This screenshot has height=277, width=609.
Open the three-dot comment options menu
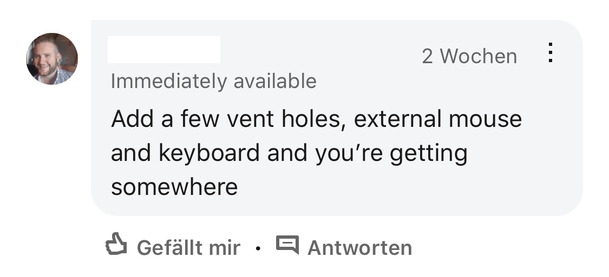(x=550, y=53)
